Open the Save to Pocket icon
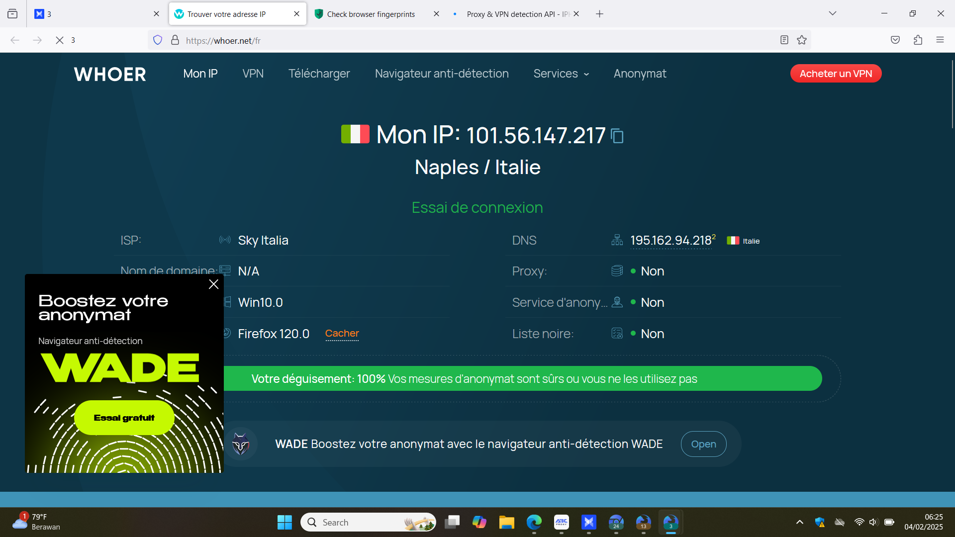Image resolution: width=955 pixels, height=537 pixels. tap(895, 40)
